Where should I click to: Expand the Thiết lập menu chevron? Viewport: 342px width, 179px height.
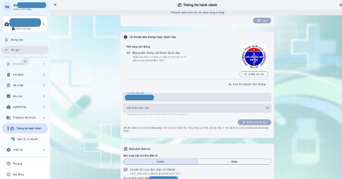(44, 150)
